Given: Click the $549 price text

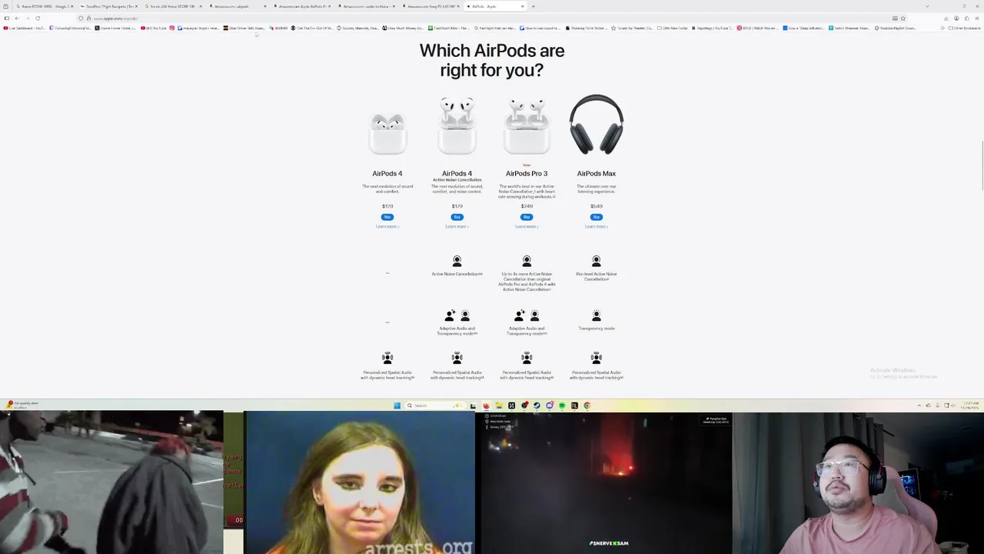Looking at the screenshot, I should pos(596,206).
